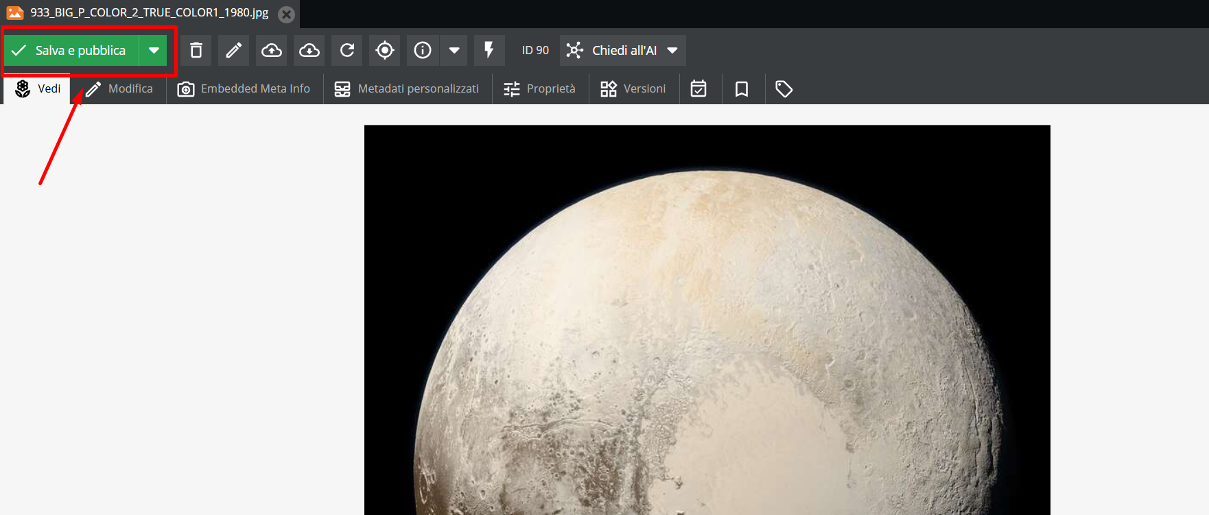Switch to Metadati personalizzati tab
This screenshot has width=1209, height=515.
tap(407, 89)
